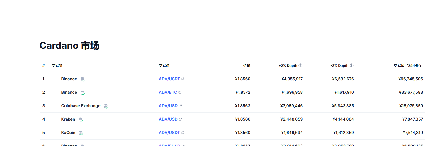This screenshot has width=425, height=146.
Task: Click external-link icon beside KuCoin ADA/USDT pair
Action: coord(183,133)
